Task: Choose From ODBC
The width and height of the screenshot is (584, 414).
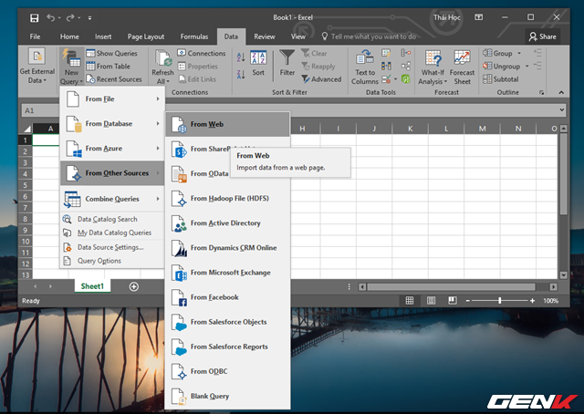Action: click(227, 371)
